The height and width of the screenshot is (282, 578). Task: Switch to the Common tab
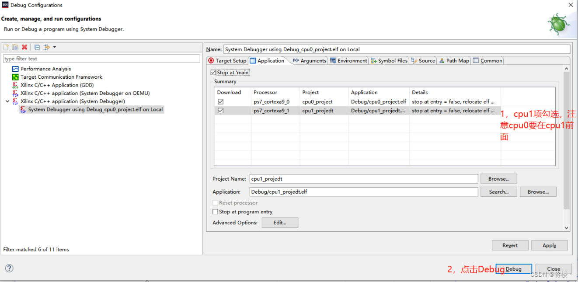487,61
